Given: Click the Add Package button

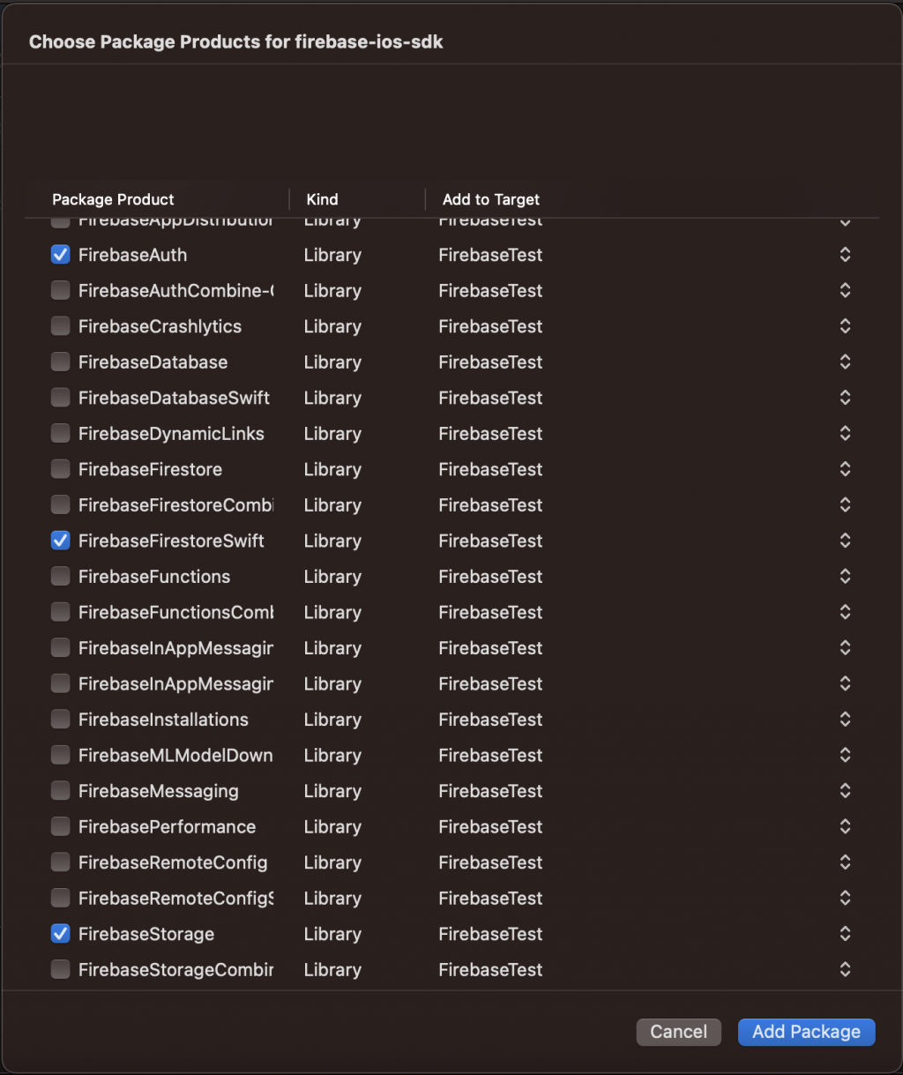Looking at the screenshot, I should pos(806,1032).
